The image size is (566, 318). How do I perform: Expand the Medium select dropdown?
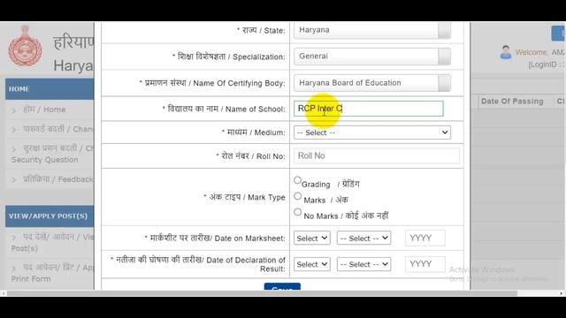(372, 132)
